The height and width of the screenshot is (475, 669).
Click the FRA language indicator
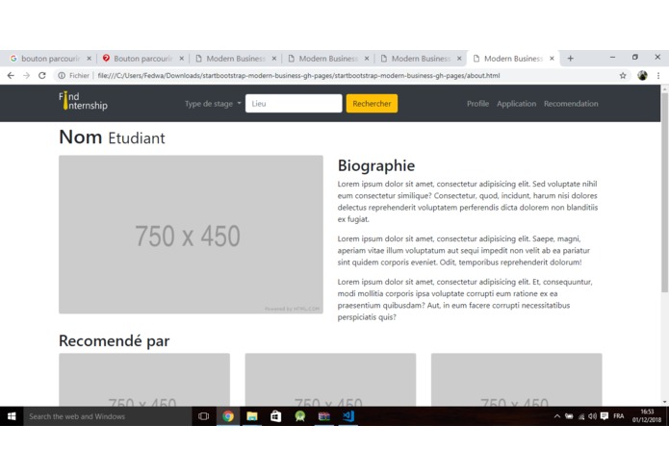(x=619, y=416)
